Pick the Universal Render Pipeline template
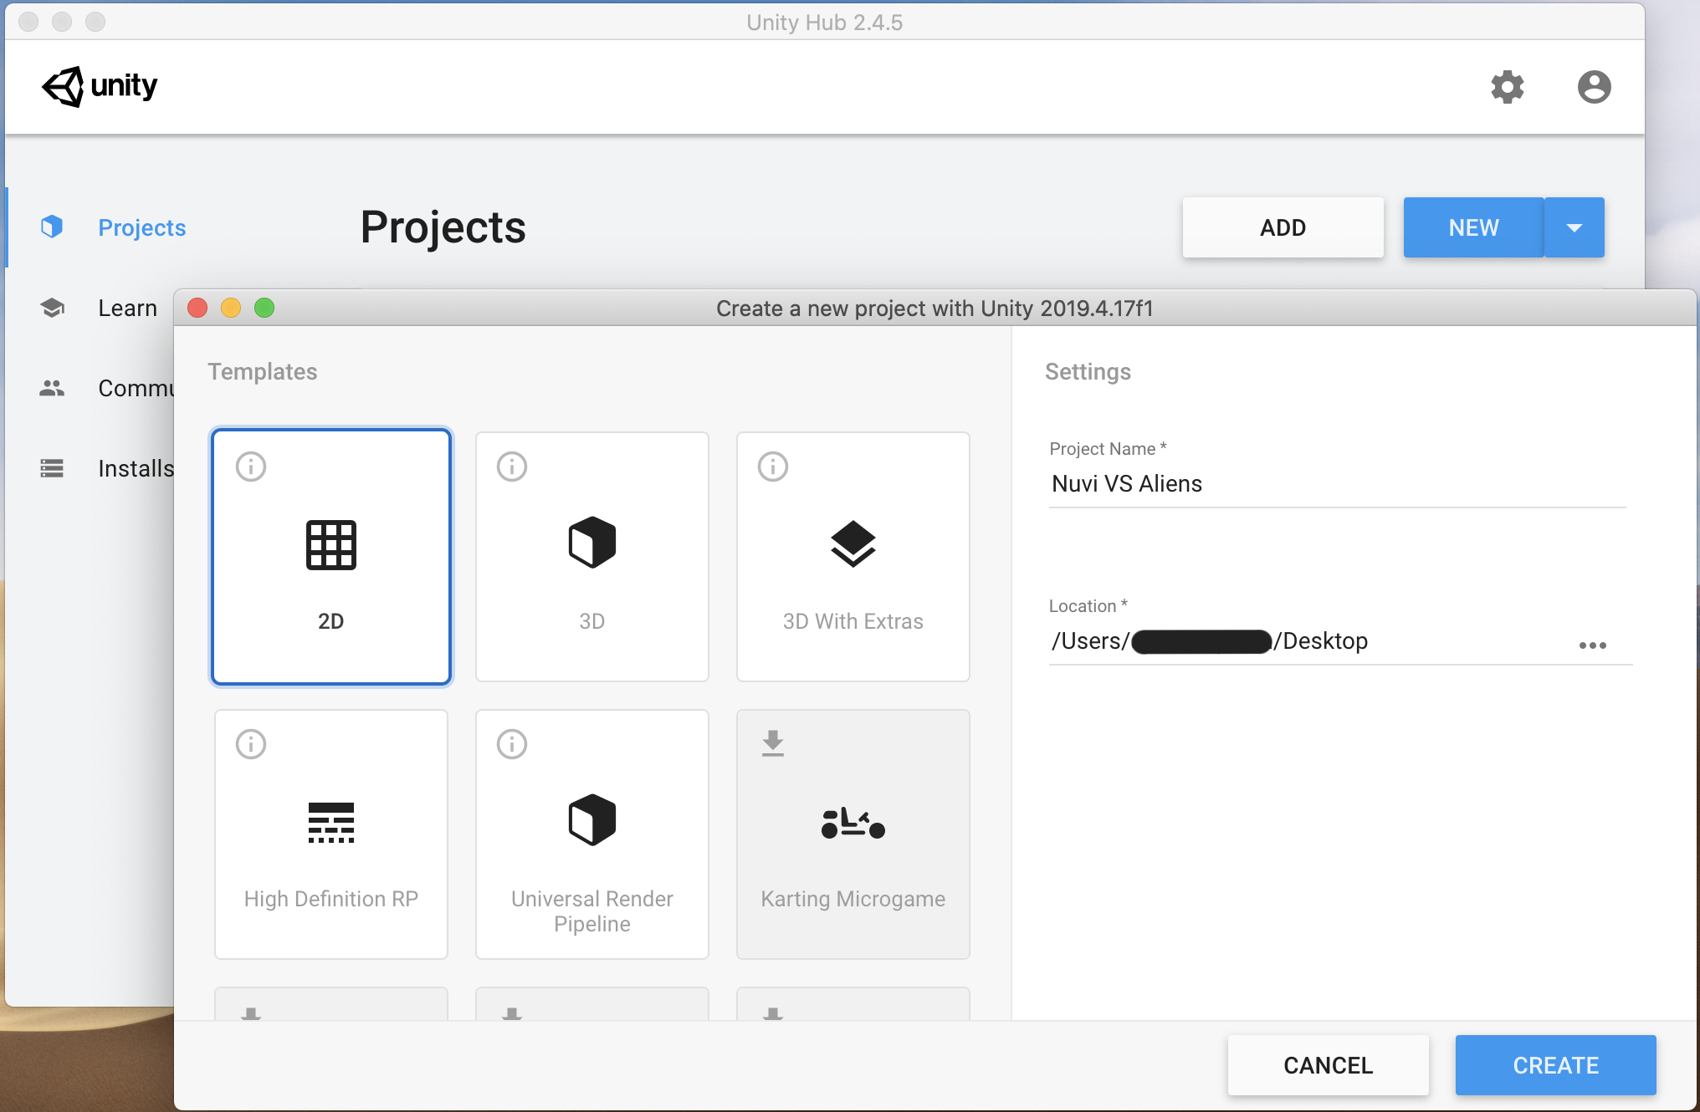Viewport: 1700px width, 1112px height. point(591,819)
